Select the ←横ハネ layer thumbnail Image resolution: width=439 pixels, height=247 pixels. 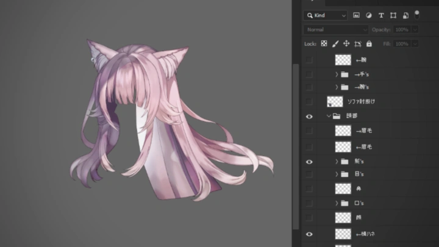(x=343, y=234)
